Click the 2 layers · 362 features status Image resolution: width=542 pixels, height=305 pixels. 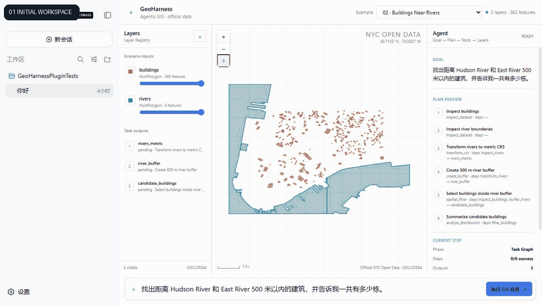pos(510,12)
